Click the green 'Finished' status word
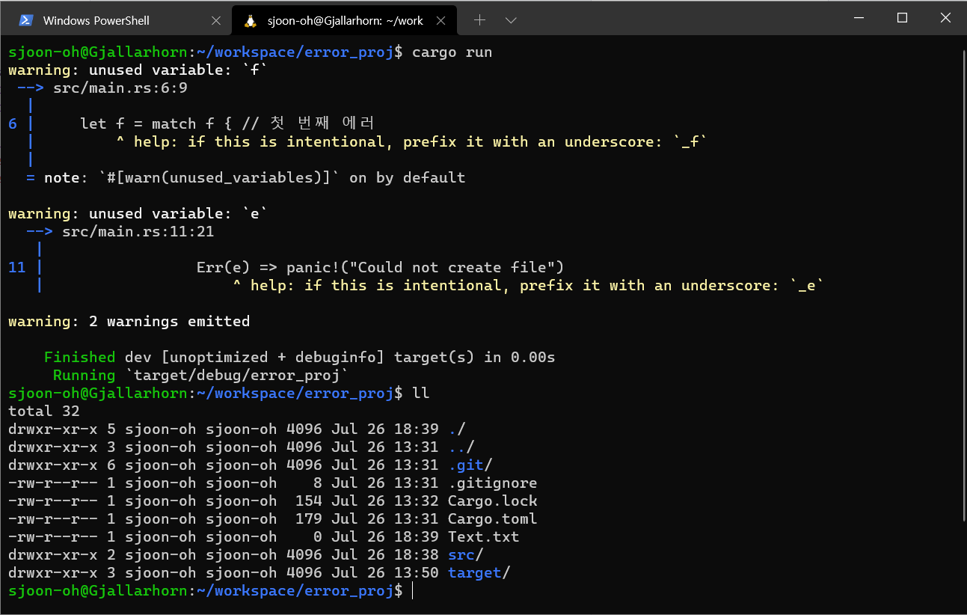967x615 pixels. pos(80,357)
